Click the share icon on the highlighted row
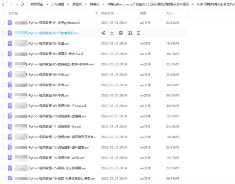Screen dimensions: 235x184 point(103,33)
